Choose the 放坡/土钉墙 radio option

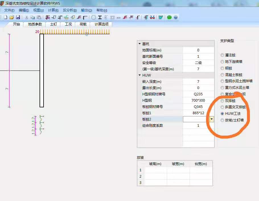click(x=222, y=120)
